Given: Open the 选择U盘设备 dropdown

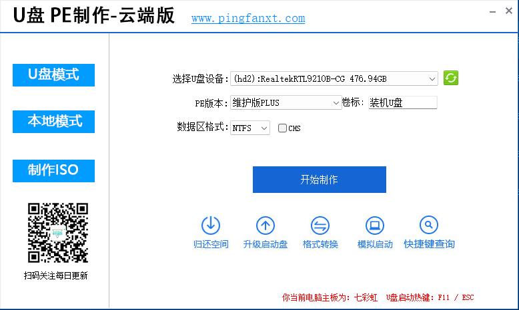Looking at the screenshot, I should click(x=334, y=78).
